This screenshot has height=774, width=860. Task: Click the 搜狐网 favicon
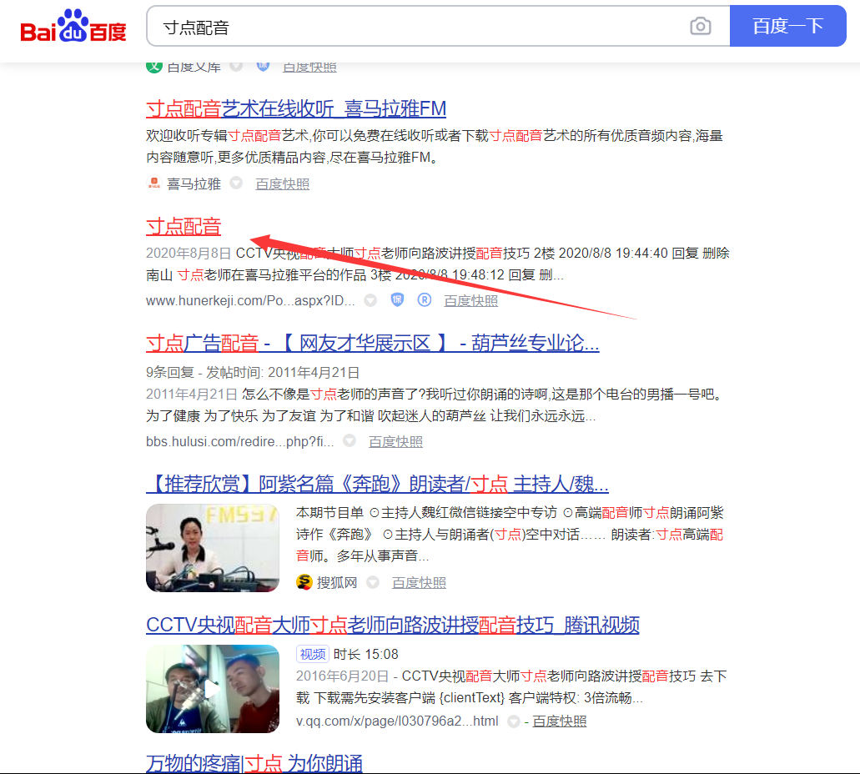click(x=304, y=582)
